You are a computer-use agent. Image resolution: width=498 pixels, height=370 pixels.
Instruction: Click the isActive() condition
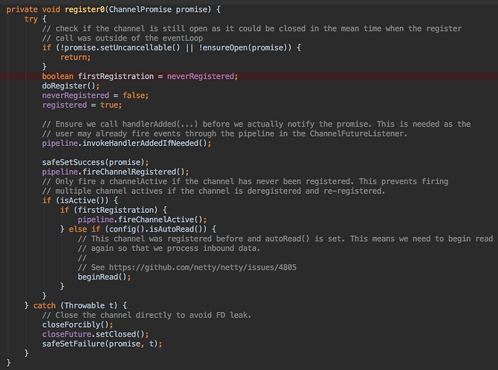pyautogui.click(x=82, y=201)
